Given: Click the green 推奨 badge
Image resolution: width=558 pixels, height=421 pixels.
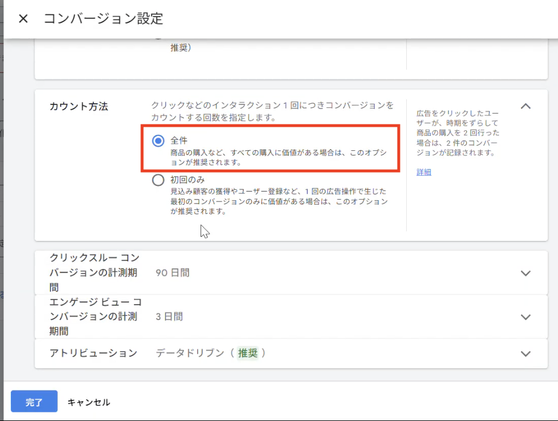Looking at the screenshot, I should coord(248,353).
